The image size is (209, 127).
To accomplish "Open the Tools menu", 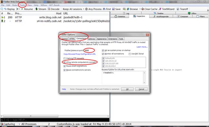I will pyautogui.click(x=22, y=5).
